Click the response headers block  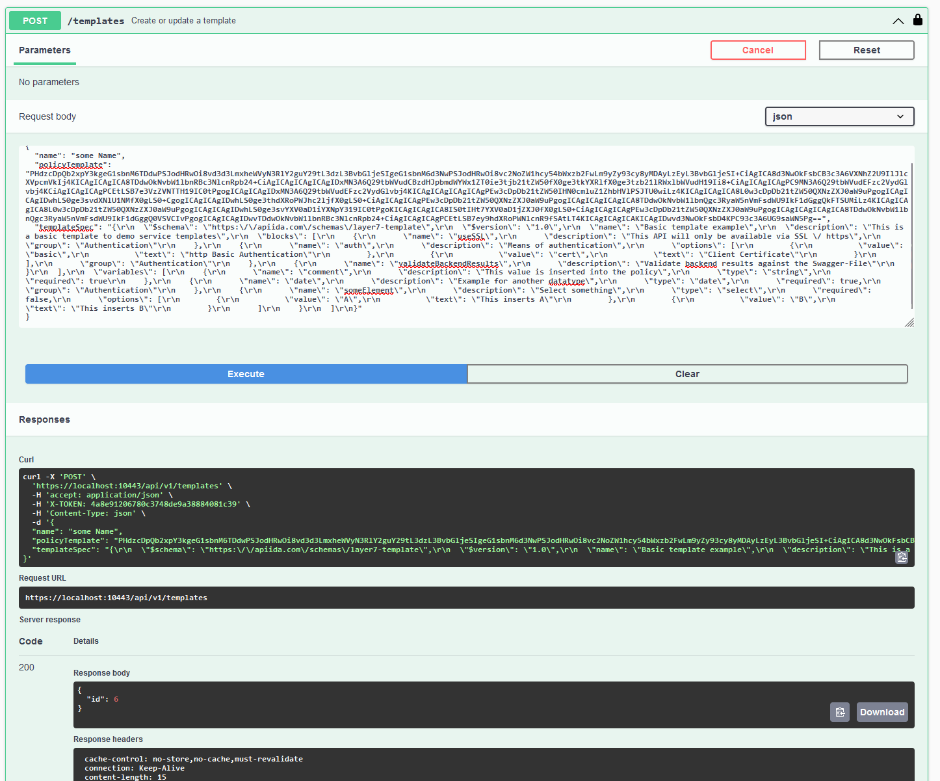click(x=455, y=767)
